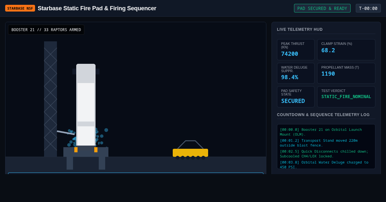Click the page title 'Starbase Static Fire Pad & Firing Sequencer'
Image resolution: width=386 pixels, height=202 pixels.
pos(97,8)
